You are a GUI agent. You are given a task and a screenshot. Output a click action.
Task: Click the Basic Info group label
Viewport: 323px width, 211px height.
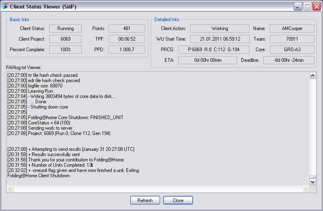click(x=20, y=20)
